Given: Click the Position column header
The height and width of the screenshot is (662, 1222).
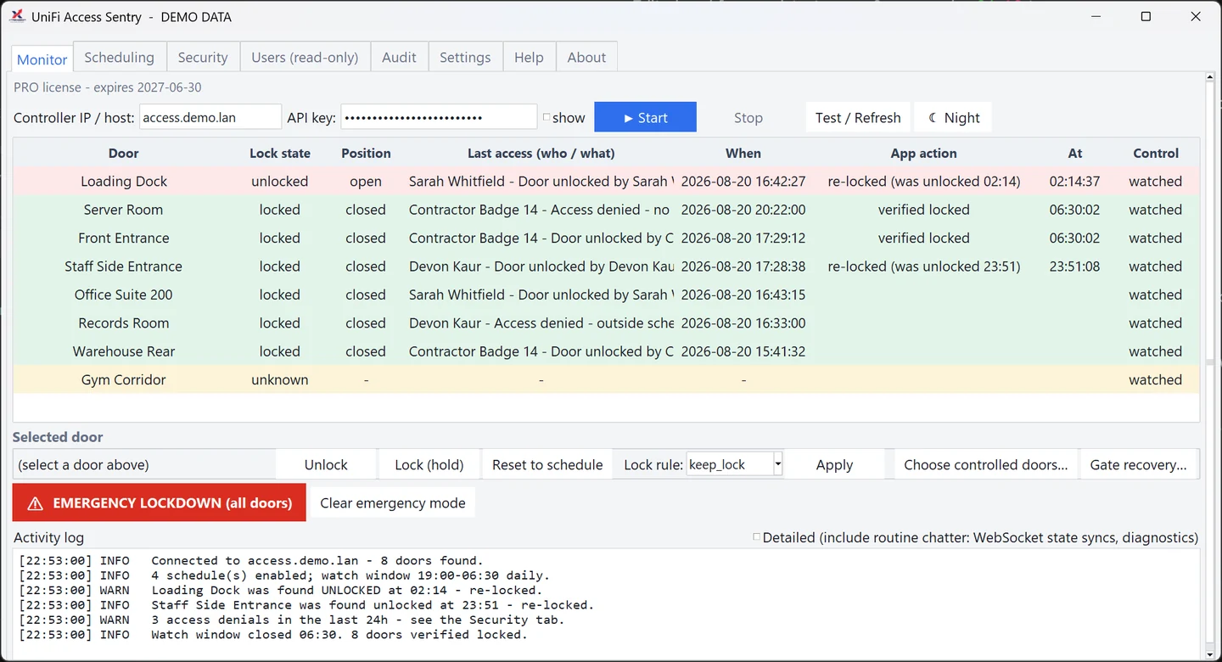Looking at the screenshot, I should click(x=366, y=153).
